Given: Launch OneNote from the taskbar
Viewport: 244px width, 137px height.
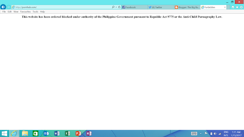Looking at the screenshot, I should click(x=89, y=134).
